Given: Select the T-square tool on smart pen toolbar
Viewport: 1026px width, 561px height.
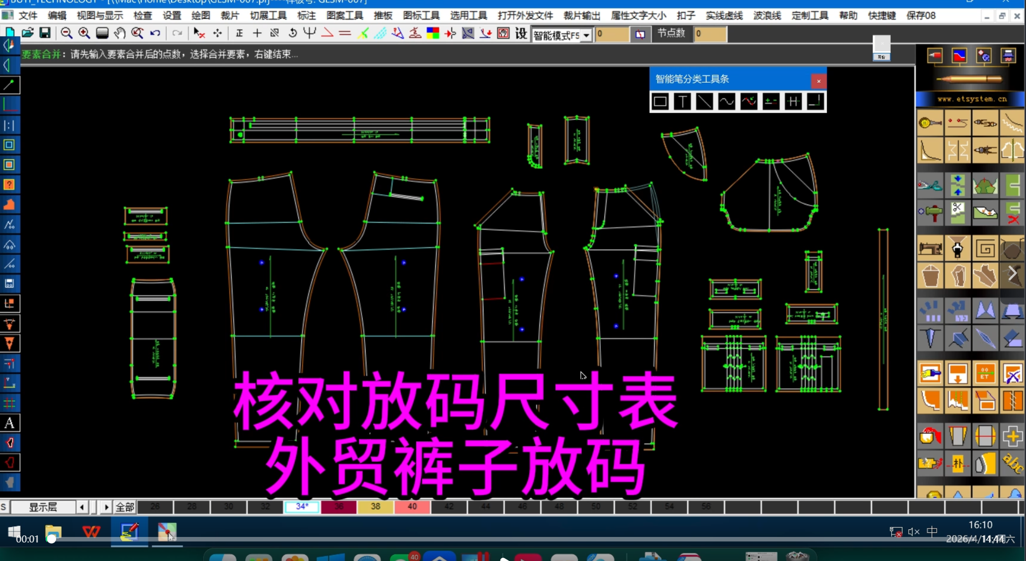Looking at the screenshot, I should 682,101.
